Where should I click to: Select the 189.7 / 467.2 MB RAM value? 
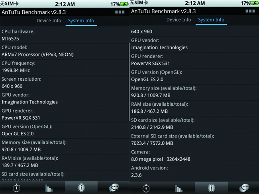(x=20, y=165)
